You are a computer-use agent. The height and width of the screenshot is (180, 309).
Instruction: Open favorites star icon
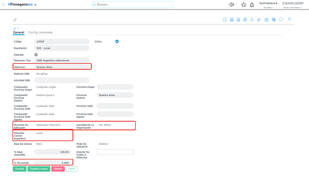244,5
